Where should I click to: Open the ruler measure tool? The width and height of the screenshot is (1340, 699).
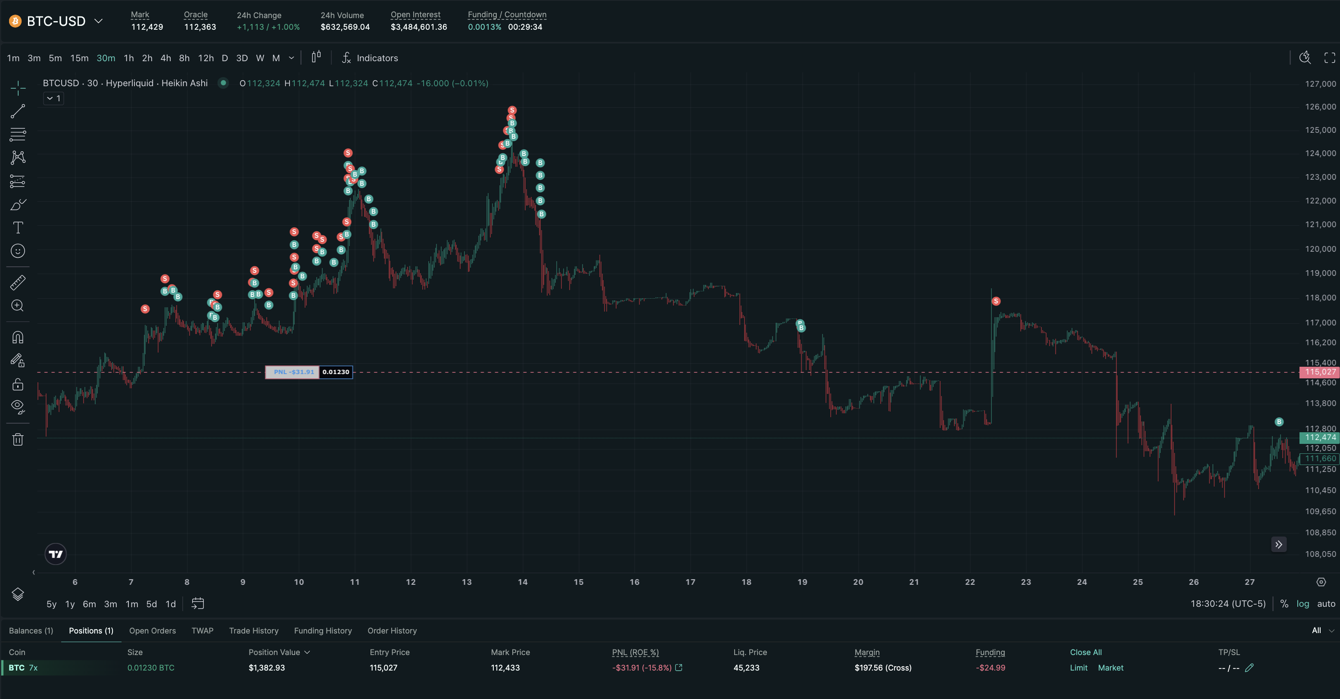tap(18, 283)
